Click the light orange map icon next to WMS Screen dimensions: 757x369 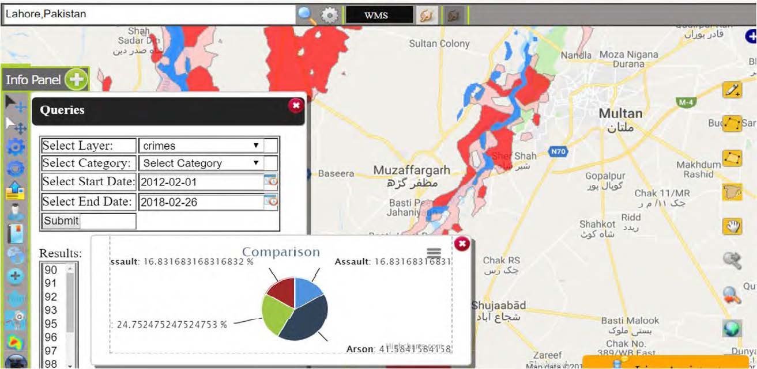[427, 15]
